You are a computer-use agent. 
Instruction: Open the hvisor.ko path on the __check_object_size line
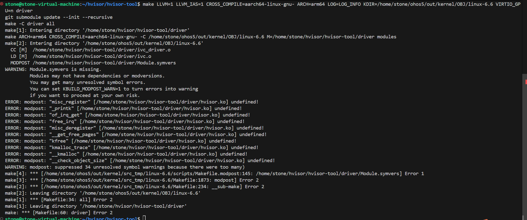point(177,160)
